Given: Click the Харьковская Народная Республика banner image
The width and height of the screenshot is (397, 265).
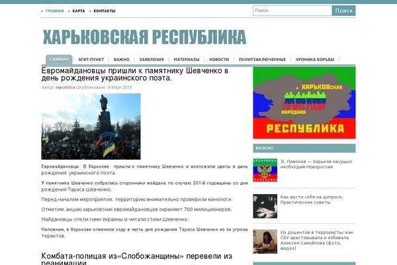Looking at the screenshot, I should pyautogui.click(x=304, y=103).
